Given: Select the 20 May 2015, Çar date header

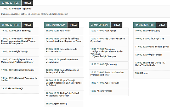Looking at the screenshot, I should [x=10, y=3].
